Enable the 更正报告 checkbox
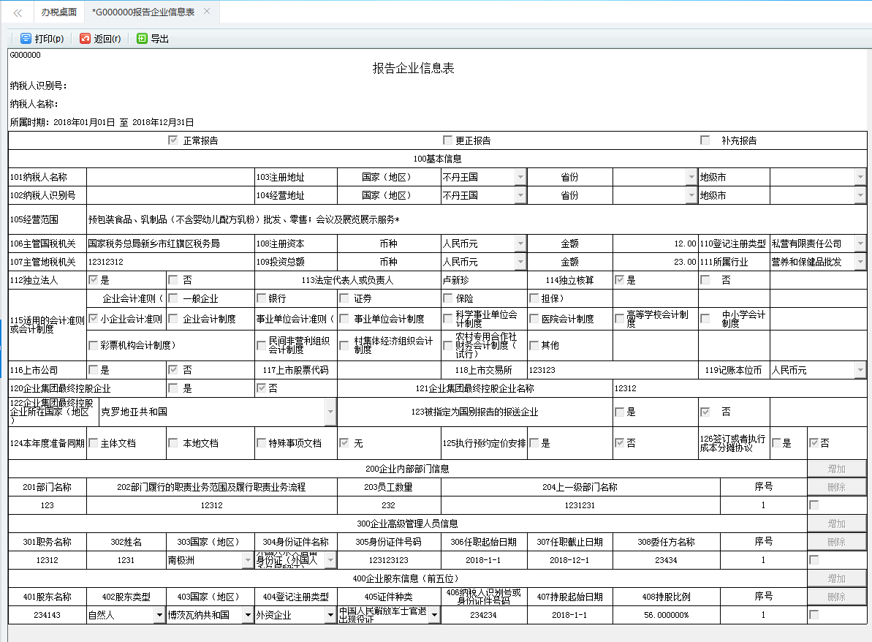Screen dimensions: 872x642 (447, 140)
